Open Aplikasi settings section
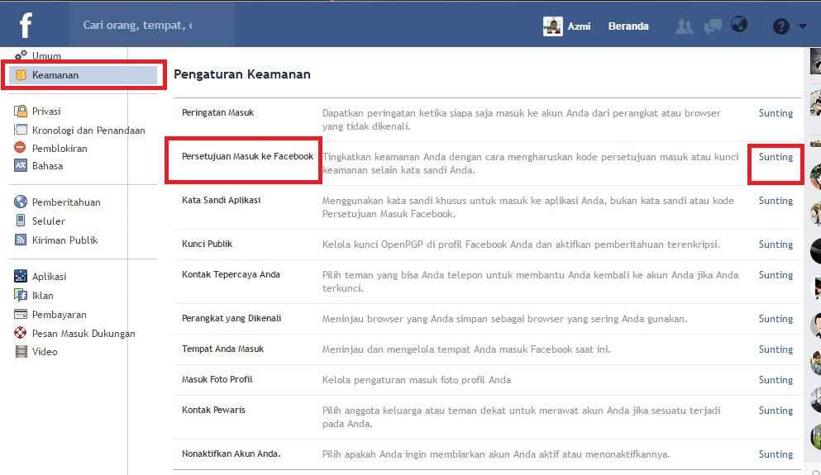821x475 pixels. pyautogui.click(x=50, y=277)
